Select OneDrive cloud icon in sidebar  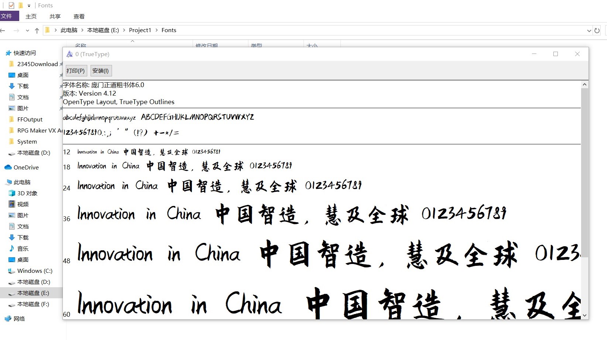pos(8,167)
